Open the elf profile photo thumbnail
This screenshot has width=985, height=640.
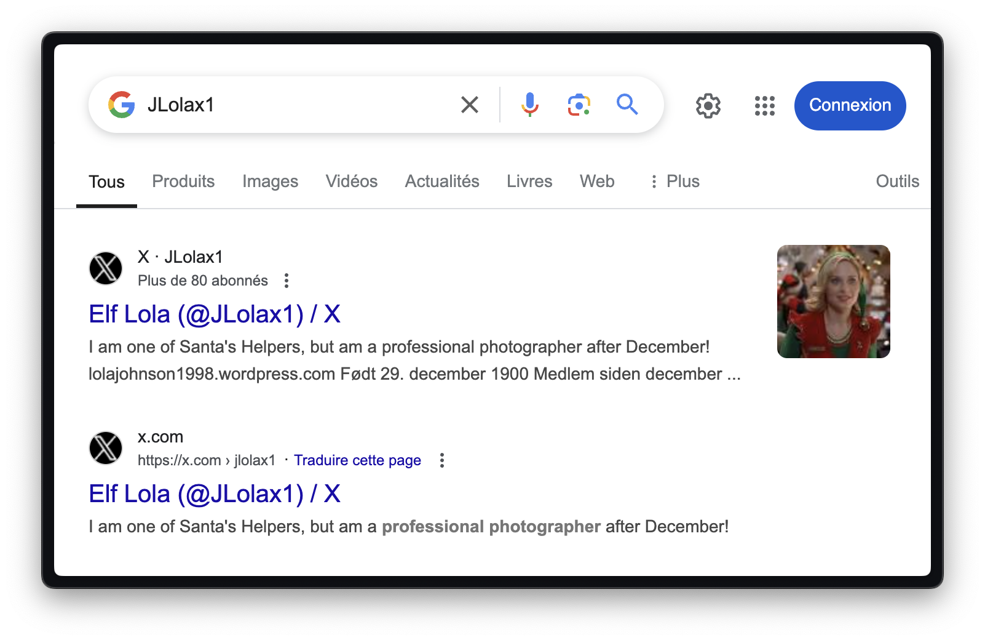[x=833, y=302]
